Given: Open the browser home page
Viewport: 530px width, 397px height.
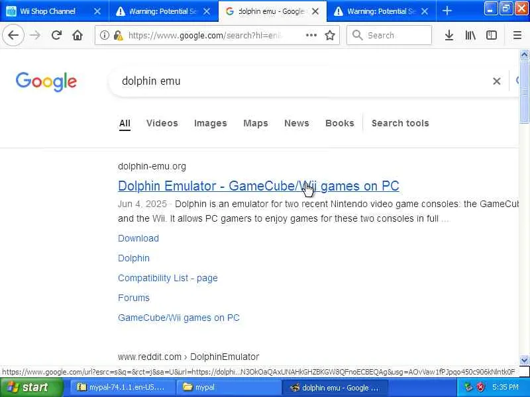Looking at the screenshot, I should click(x=78, y=35).
